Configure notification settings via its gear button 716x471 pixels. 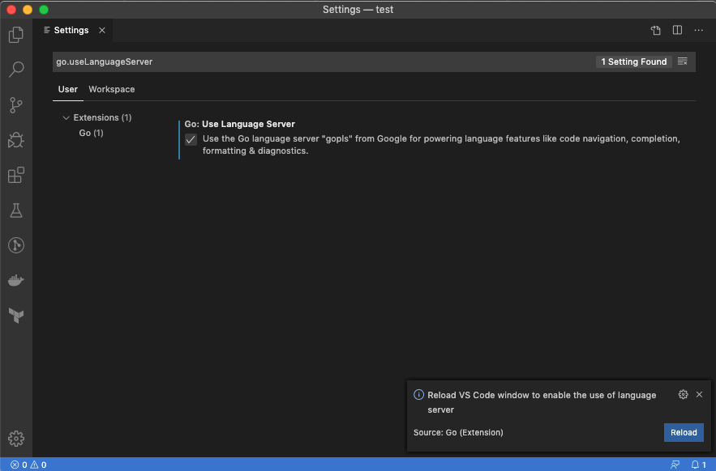pos(683,394)
